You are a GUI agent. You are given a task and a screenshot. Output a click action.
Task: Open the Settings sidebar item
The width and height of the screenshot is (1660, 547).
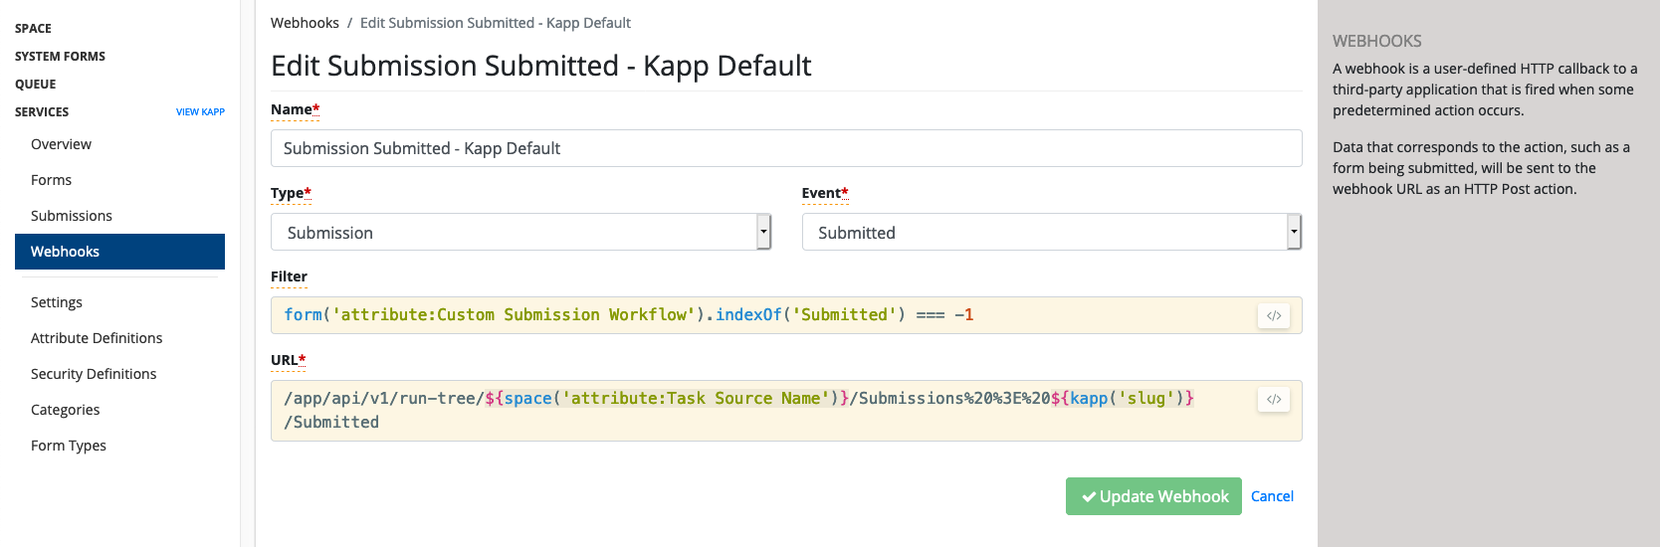click(57, 302)
